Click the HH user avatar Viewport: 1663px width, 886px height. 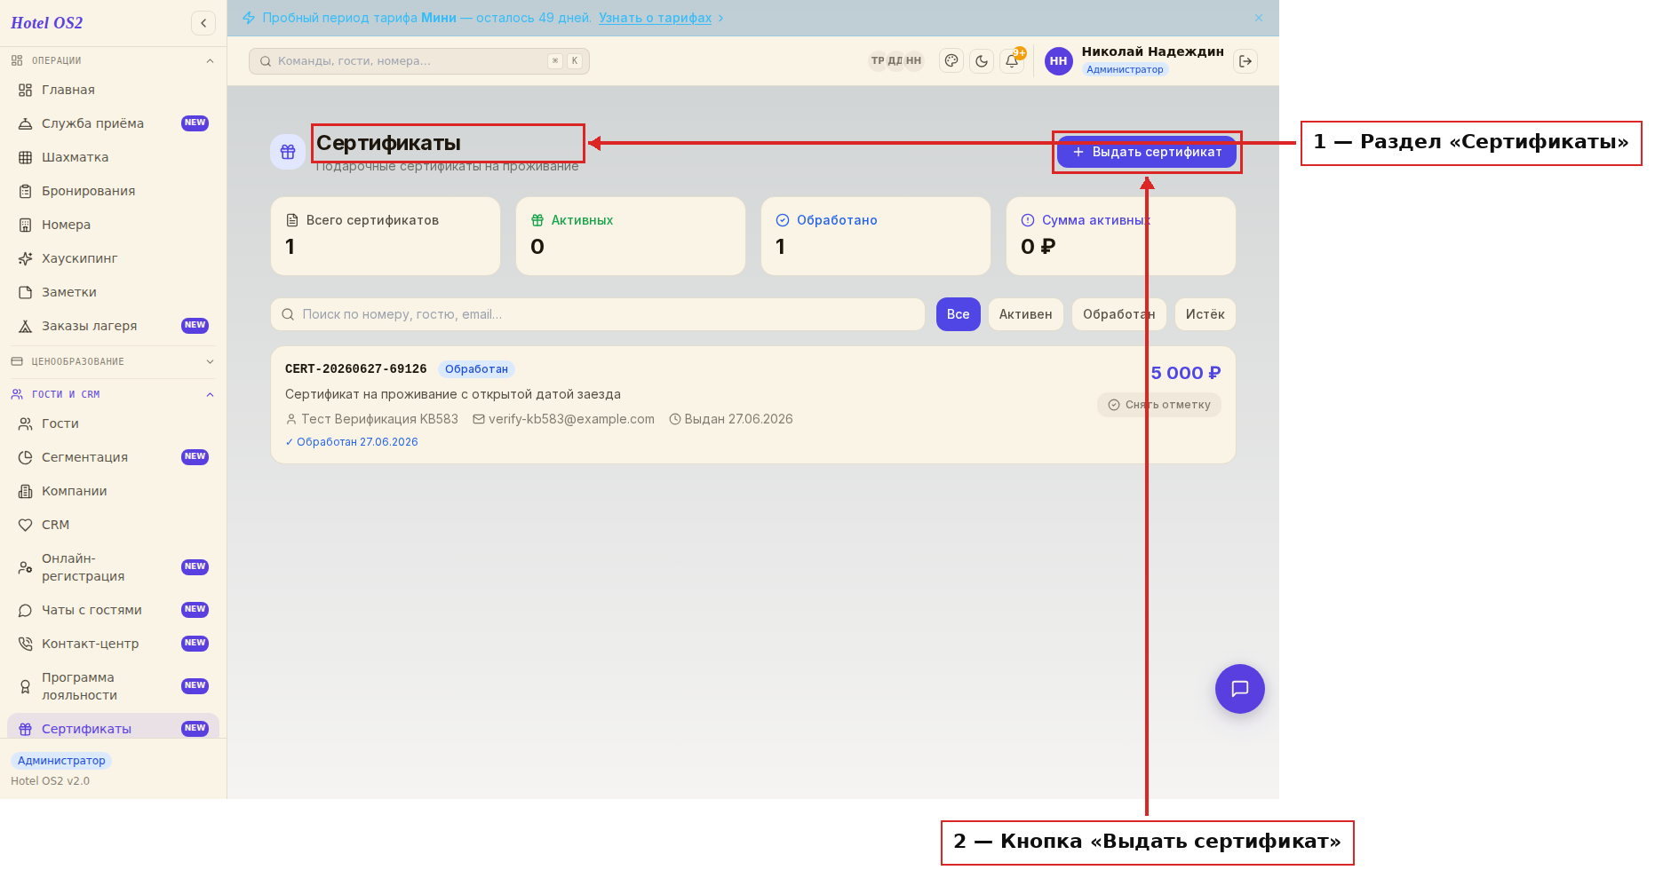tap(1058, 61)
